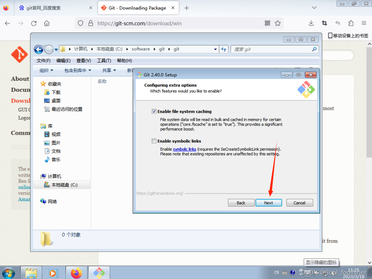Check Enable symbolic links option

154,141
